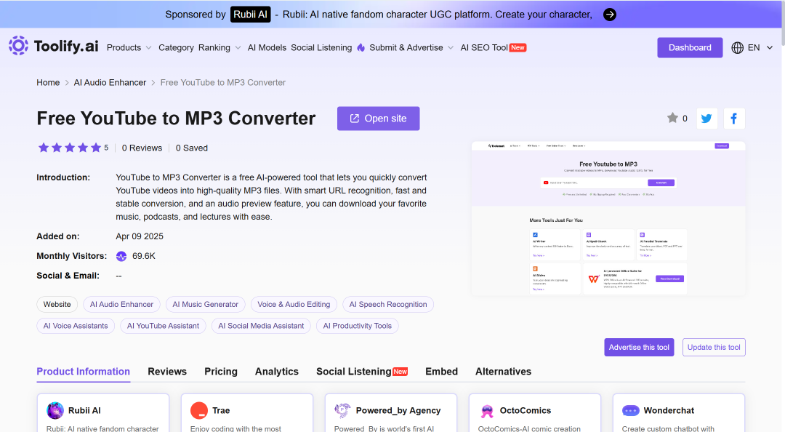Viewport: 785px width, 432px height.
Task: Open the Category menu item
Action: pyautogui.click(x=176, y=47)
